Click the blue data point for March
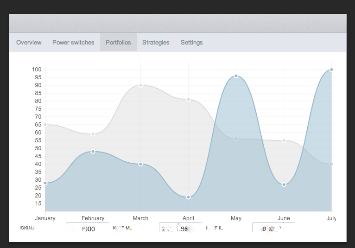355x248 pixels. (140, 164)
